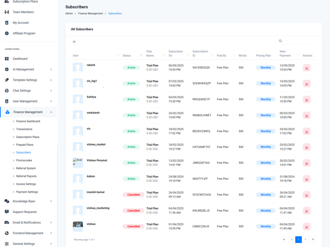Screen dimensions: 330x247
Task: Click red X action for venkatesh
Action: (x=307, y=116)
